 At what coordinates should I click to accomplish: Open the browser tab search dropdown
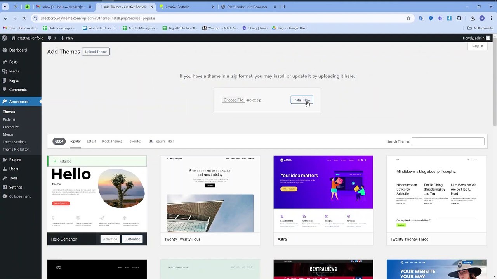(5, 7)
